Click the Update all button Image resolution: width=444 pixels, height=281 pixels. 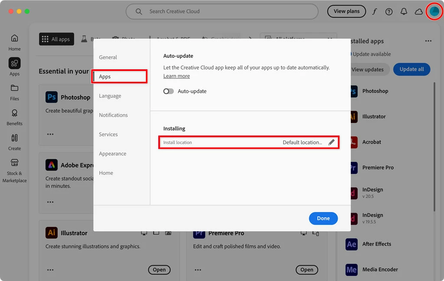(411, 69)
